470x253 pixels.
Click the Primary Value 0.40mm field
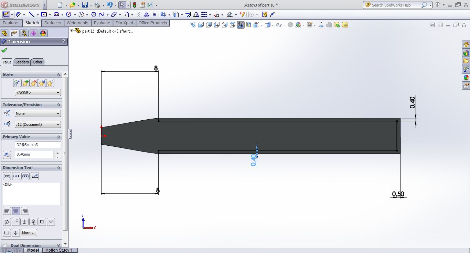[x=34, y=155]
